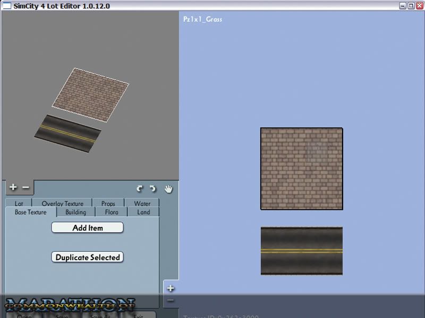Image resolution: width=425 pixels, height=318 pixels.
Task: Open the Overlay Texture tab
Action: (63, 204)
